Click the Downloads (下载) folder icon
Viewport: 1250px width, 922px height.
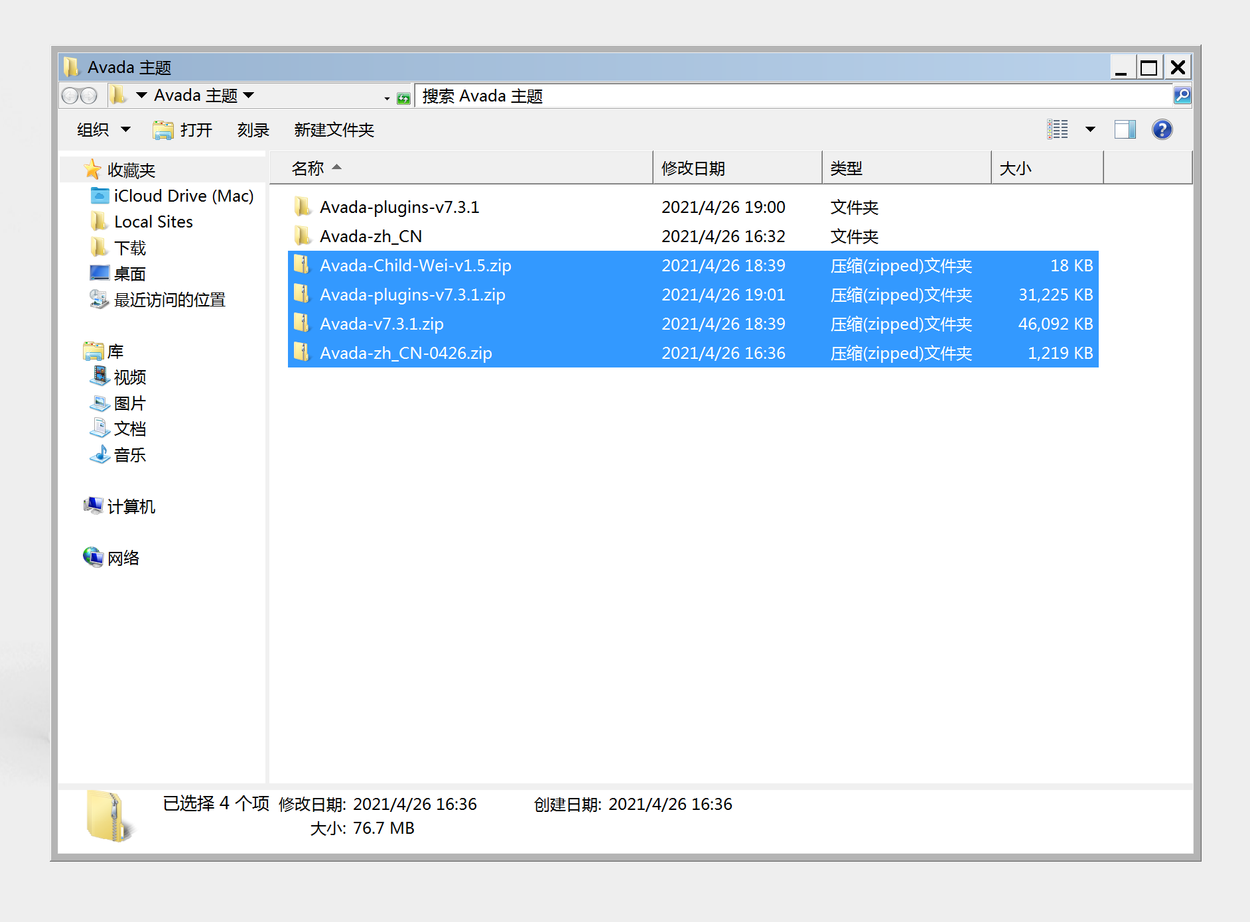(98, 247)
